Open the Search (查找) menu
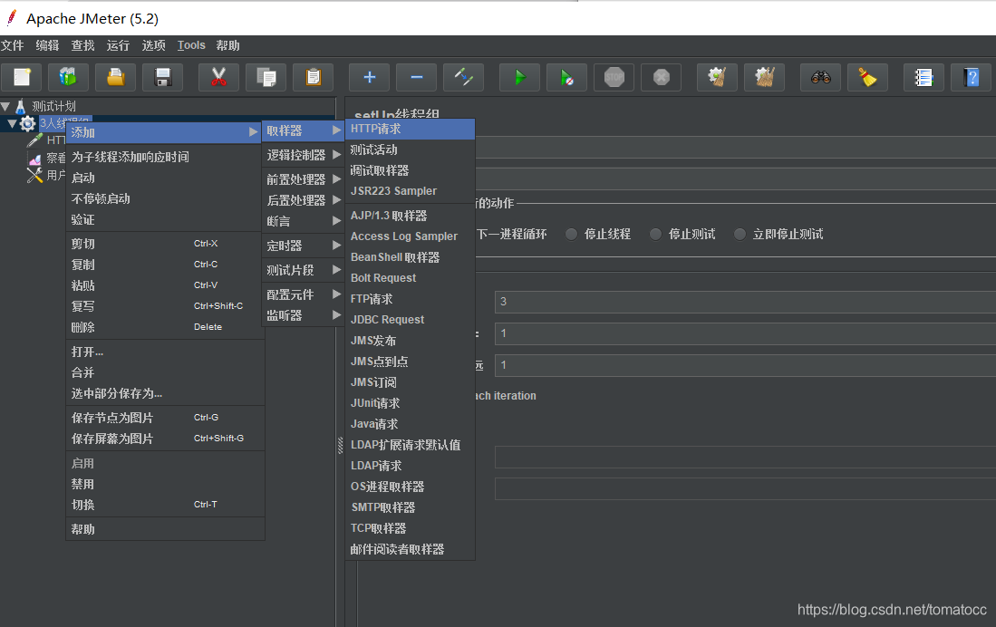Image resolution: width=996 pixels, height=627 pixels. pos(82,45)
